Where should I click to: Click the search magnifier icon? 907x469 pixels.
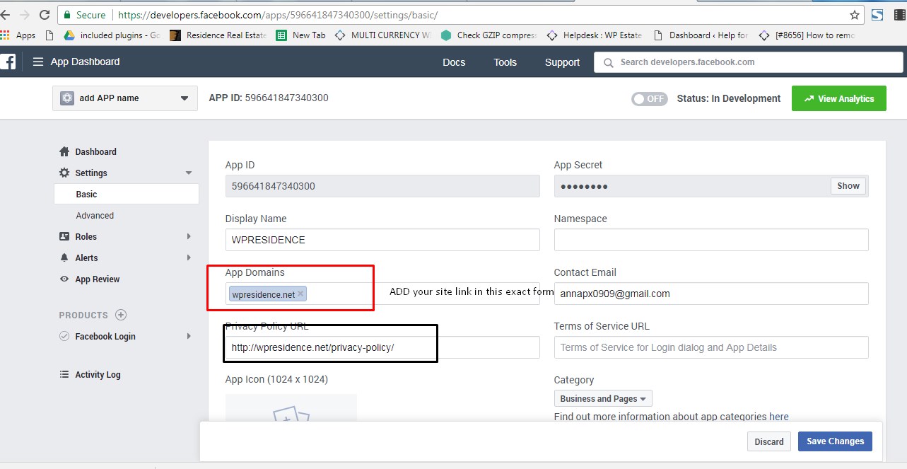[608, 62]
